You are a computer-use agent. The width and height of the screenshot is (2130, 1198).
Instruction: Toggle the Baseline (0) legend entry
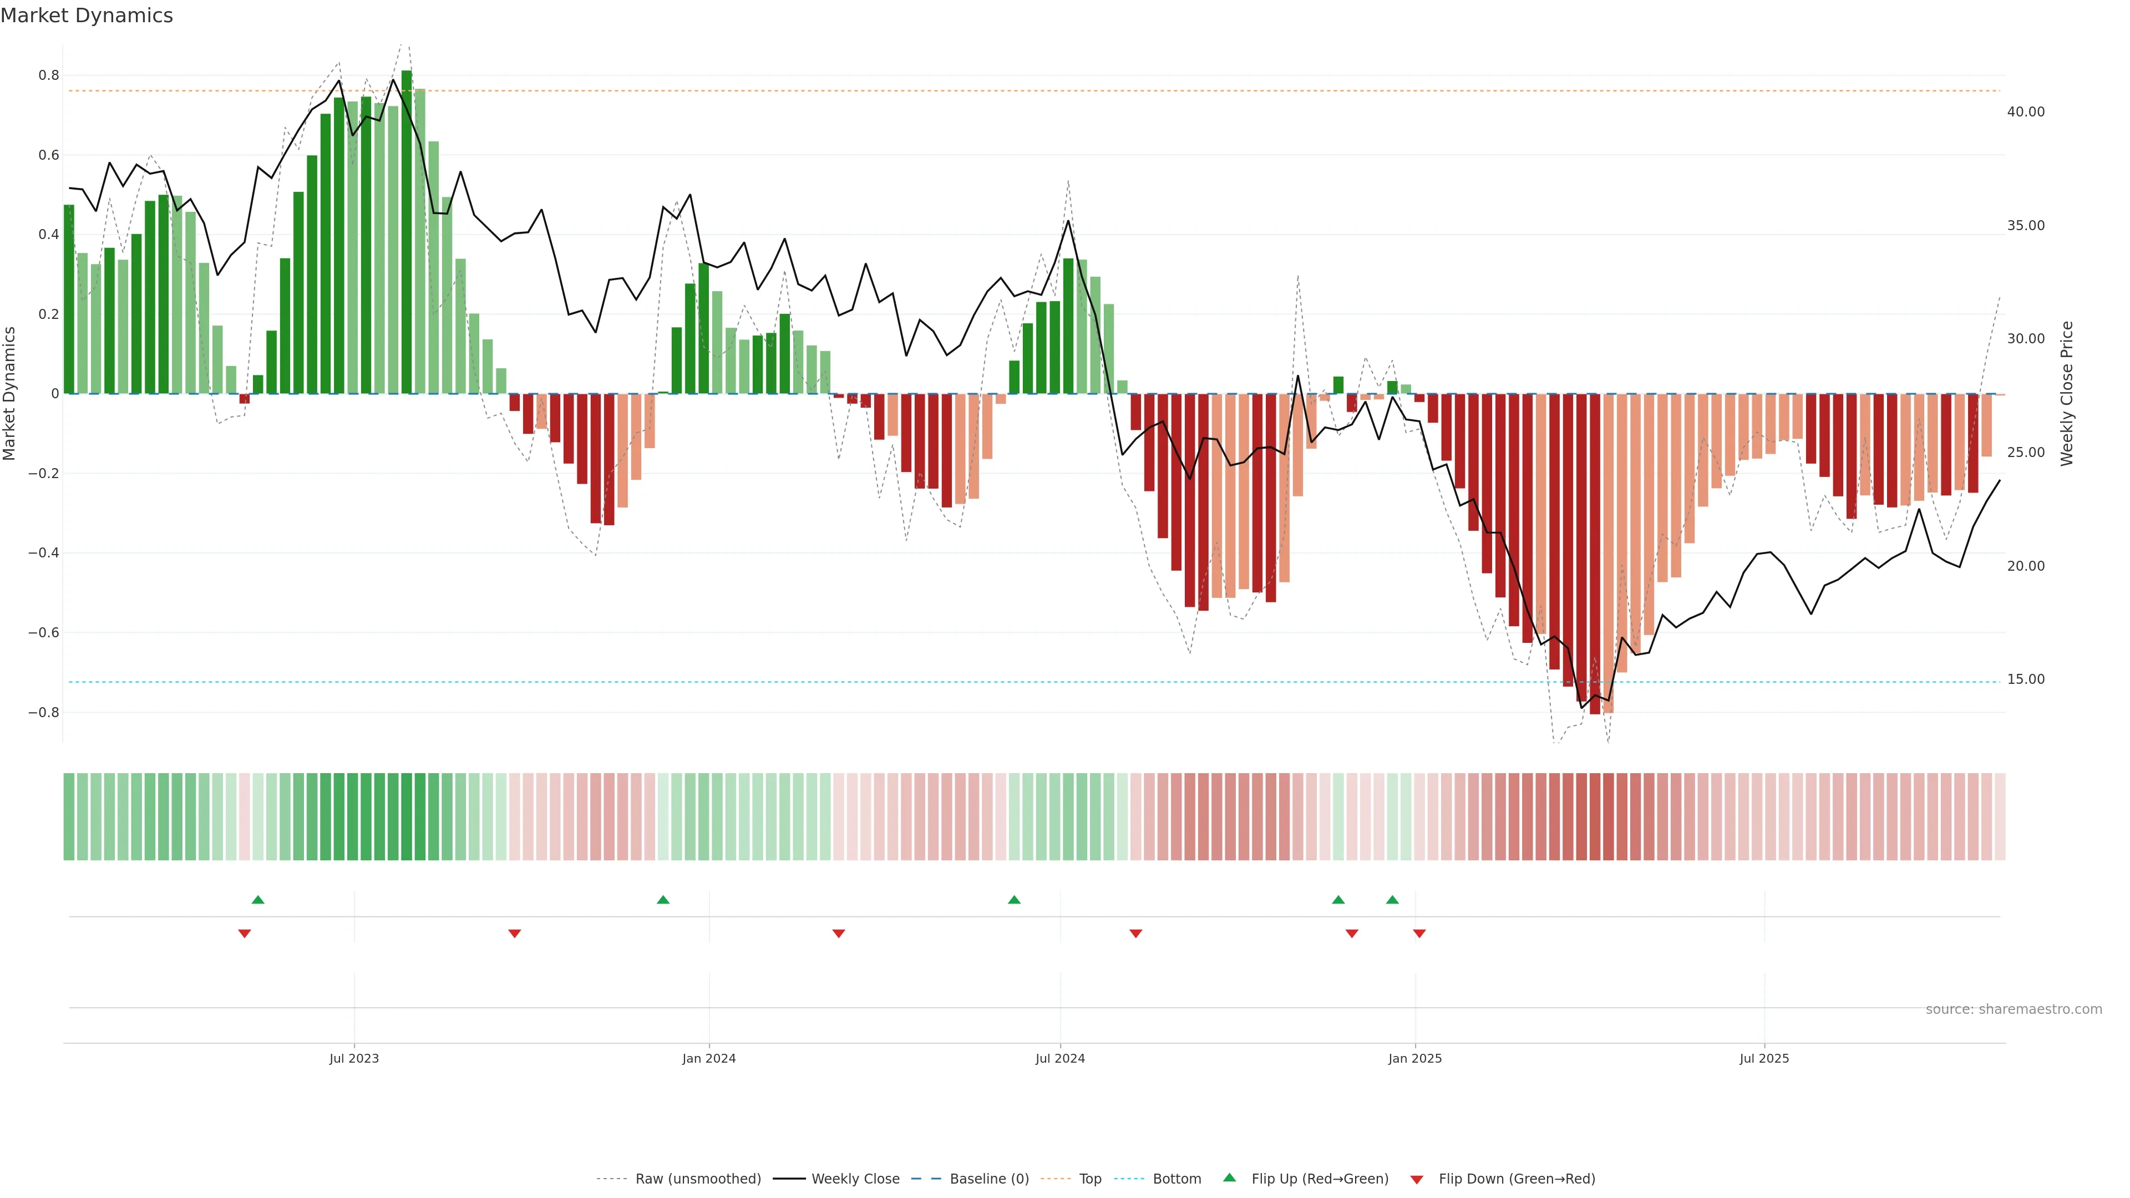coord(989,1179)
